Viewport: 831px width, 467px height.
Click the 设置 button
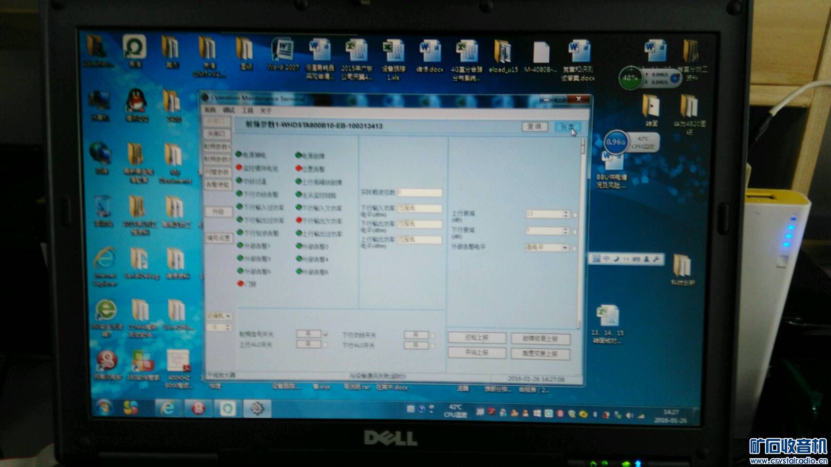coord(568,126)
